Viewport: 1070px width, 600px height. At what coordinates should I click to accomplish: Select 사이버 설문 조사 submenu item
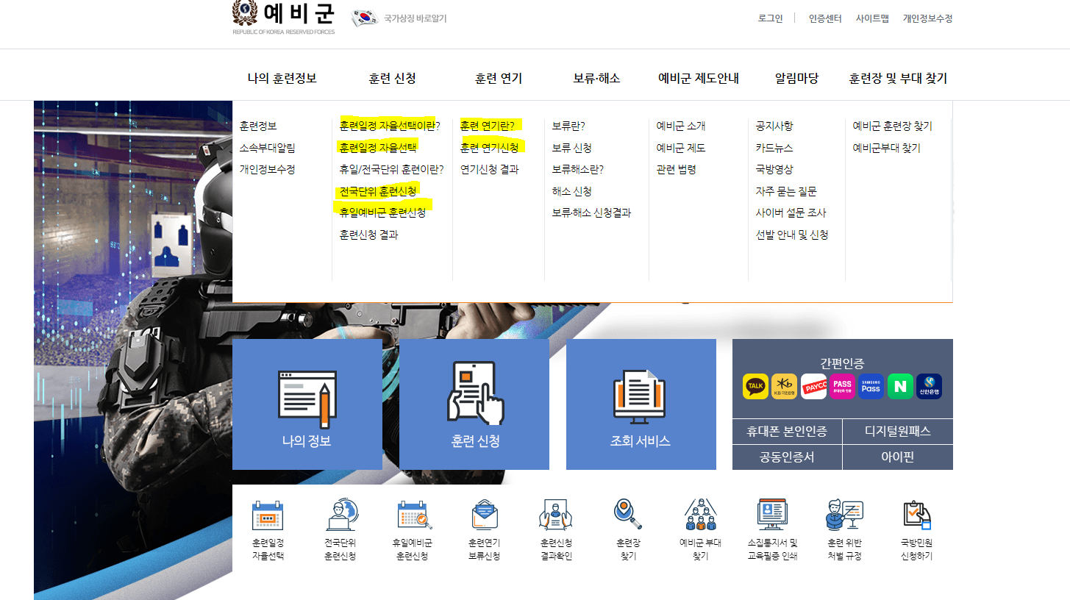tap(791, 213)
